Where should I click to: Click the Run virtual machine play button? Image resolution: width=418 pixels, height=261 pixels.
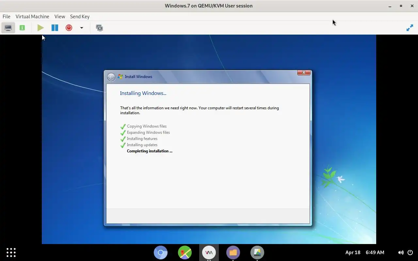tap(40, 28)
